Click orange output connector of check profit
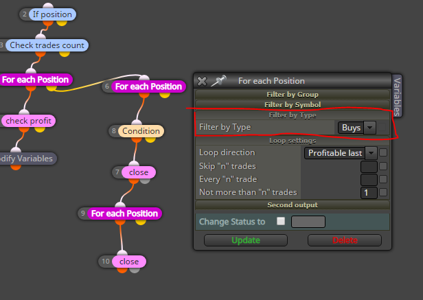This screenshot has height=300, width=423. pos(24,129)
